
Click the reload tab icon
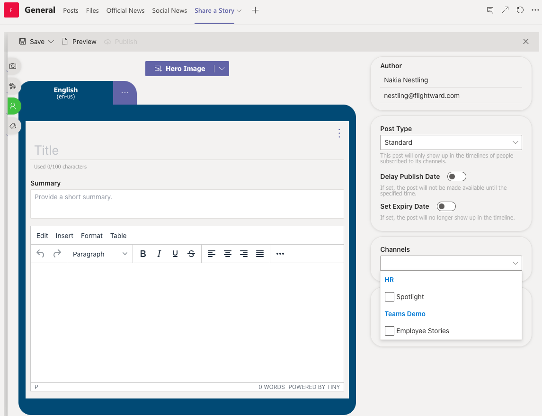tap(520, 10)
